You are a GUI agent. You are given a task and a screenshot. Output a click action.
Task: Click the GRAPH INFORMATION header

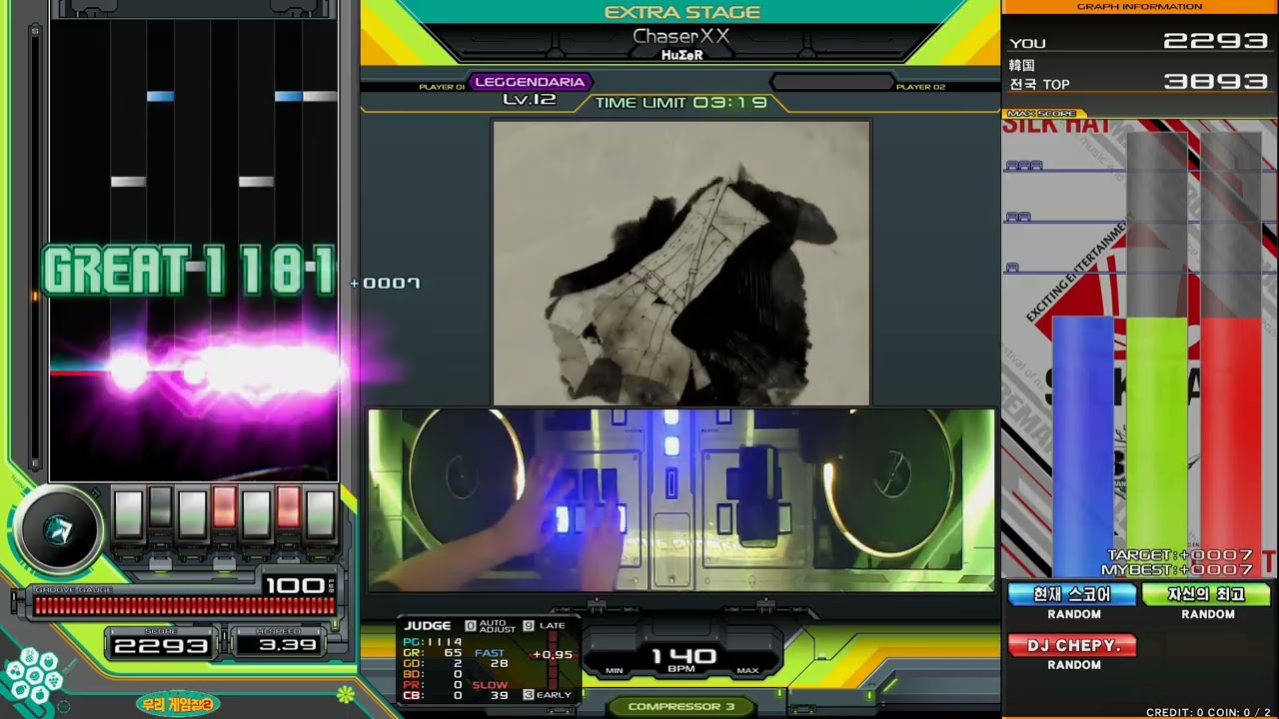pos(1139,7)
